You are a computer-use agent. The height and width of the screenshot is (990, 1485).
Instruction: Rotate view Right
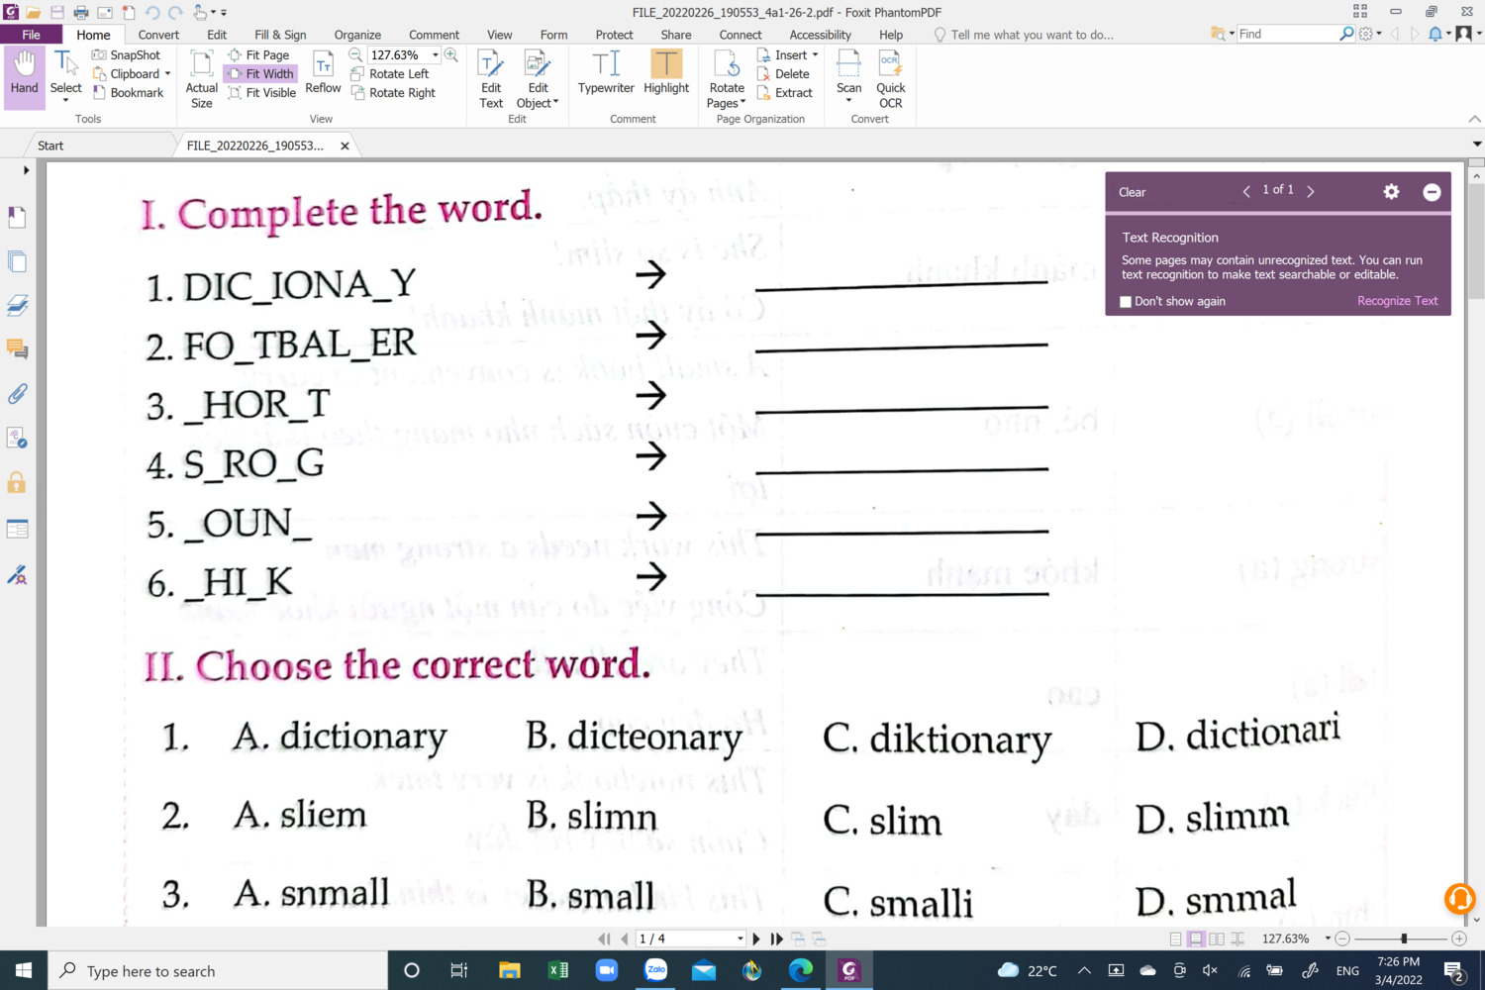click(392, 93)
